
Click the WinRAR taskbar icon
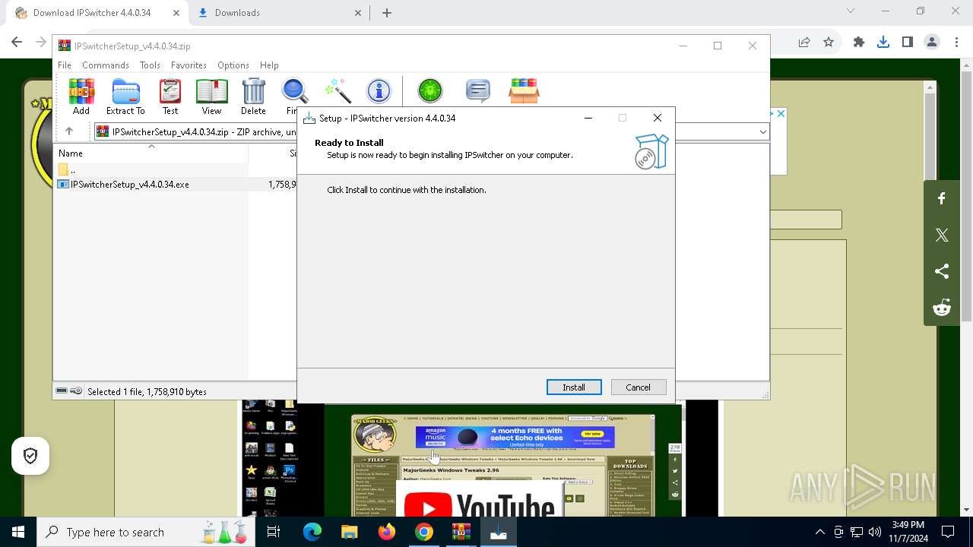coord(461,532)
